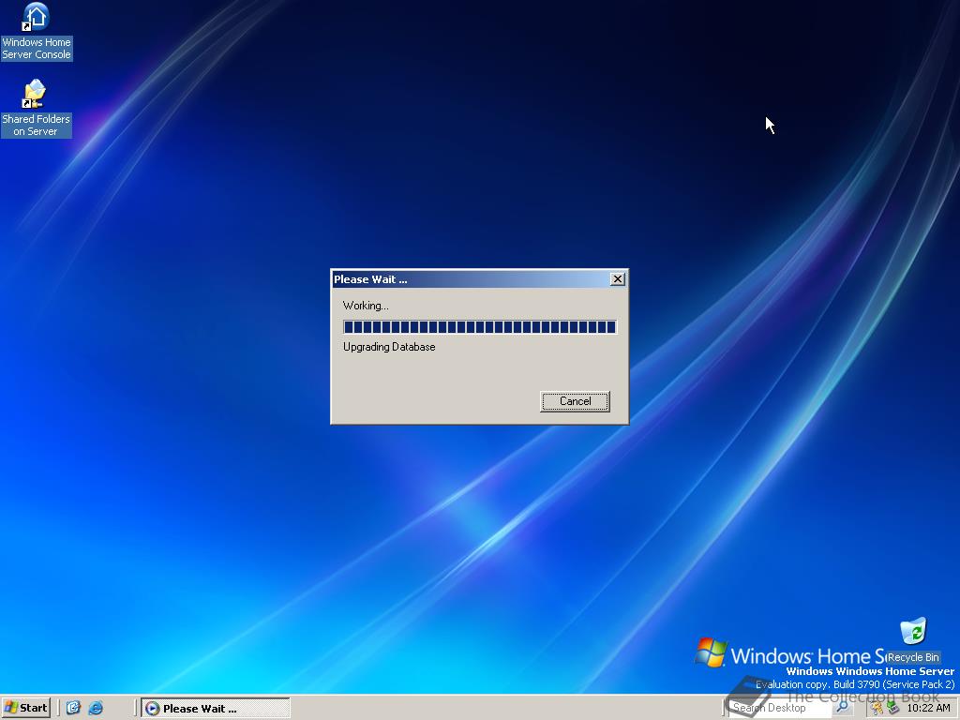Image resolution: width=960 pixels, height=720 pixels.
Task: Click the Upgrading Database progress bar
Action: coord(480,327)
